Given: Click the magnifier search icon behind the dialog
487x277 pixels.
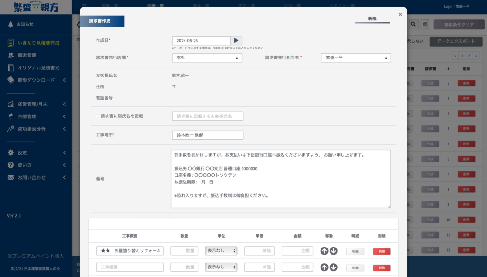Looking at the screenshot, I should (413, 24).
